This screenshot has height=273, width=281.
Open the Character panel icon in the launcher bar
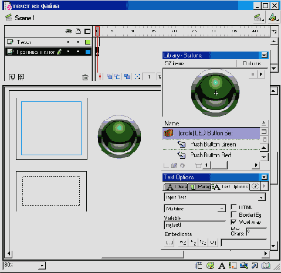(x=222, y=265)
